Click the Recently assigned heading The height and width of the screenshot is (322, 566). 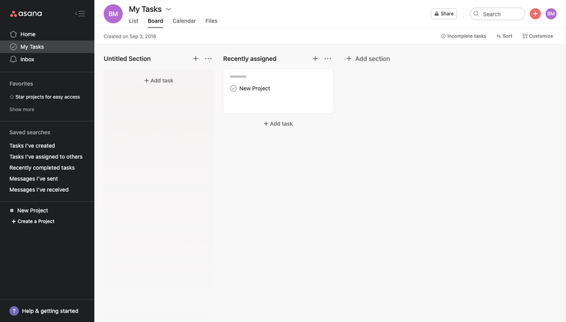(250, 59)
